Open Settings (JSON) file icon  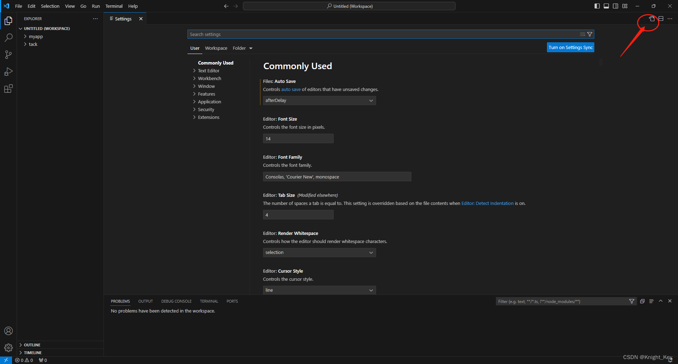pyautogui.click(x=652, y=19)
